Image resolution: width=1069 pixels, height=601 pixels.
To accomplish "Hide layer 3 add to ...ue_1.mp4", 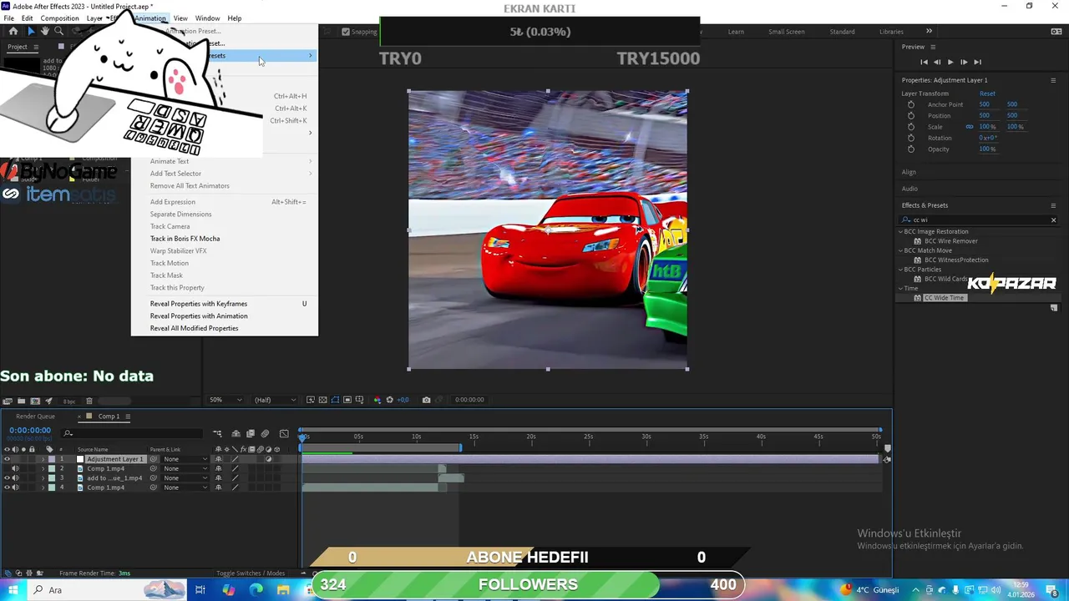I will [7, 478].
